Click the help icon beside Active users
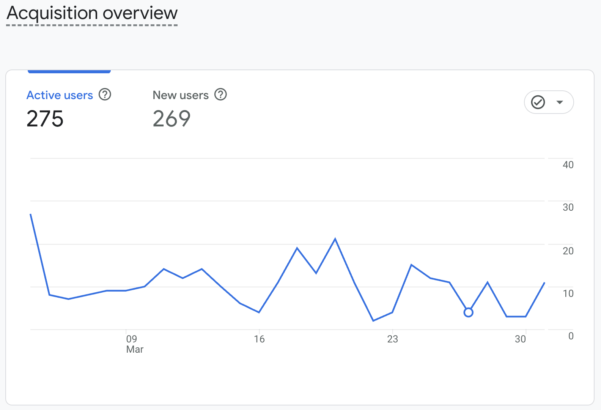The width and height of the screenshot is (601, 410). coord(105,95)
